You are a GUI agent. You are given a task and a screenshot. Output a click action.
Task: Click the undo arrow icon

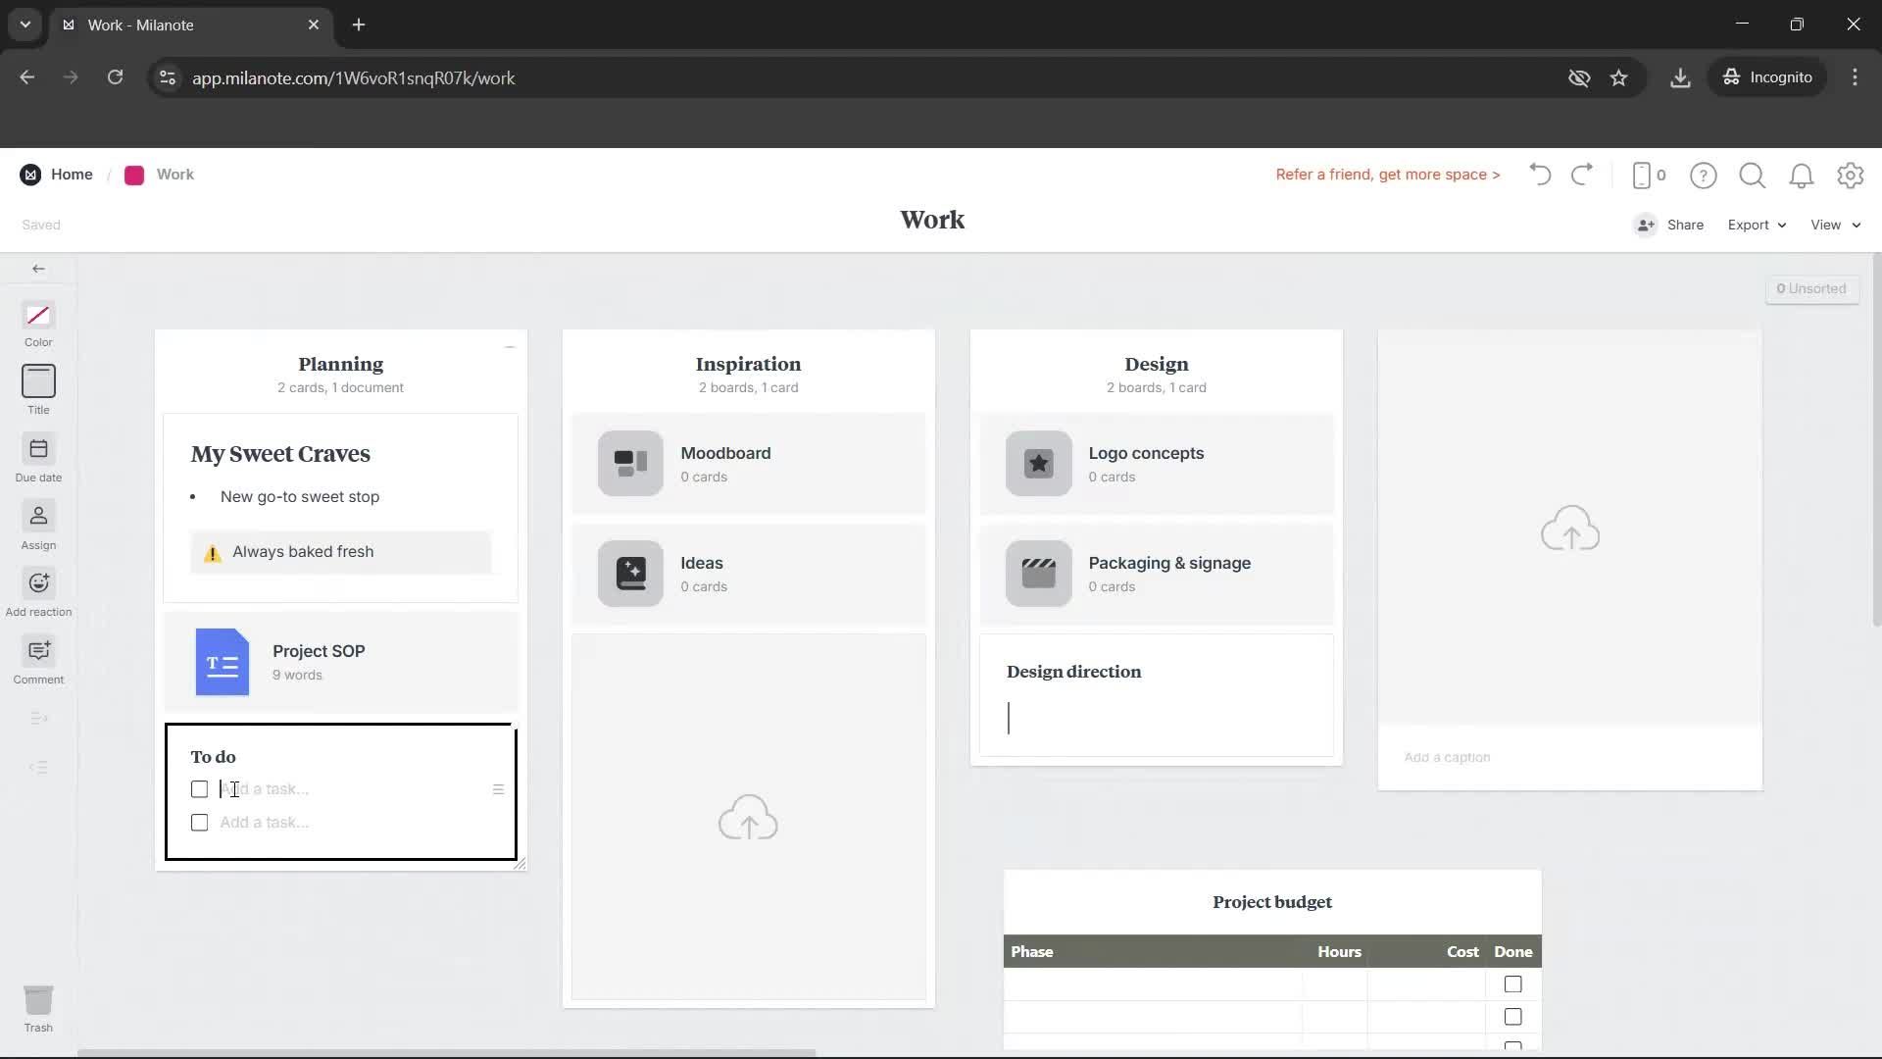pos(1539,175)
